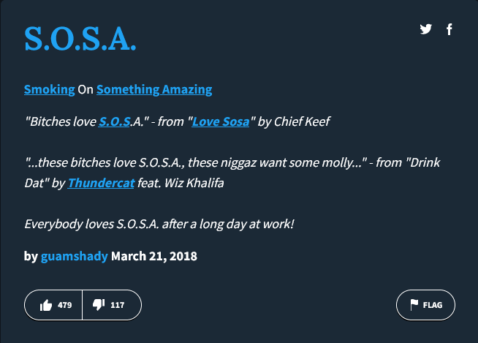Image resolution: width=478 pixels, height=343 pixels.
Task: Click the "S.O.S" link in the example
Action: coord(114,121)
